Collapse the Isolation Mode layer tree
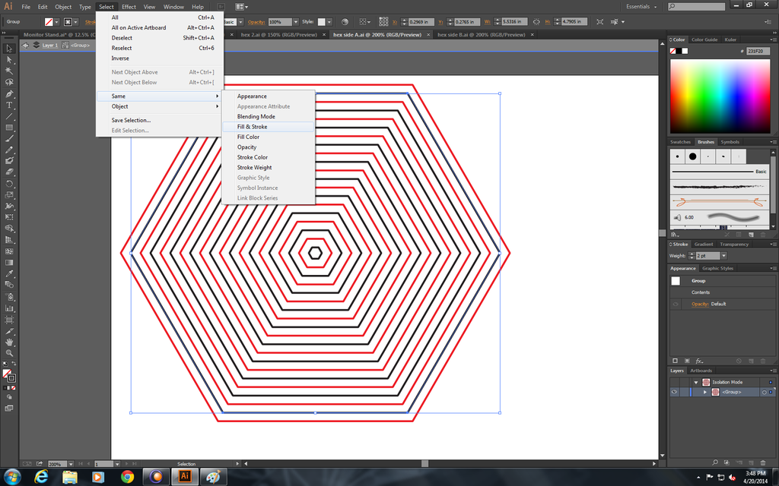The image size is (779, 486). point(696,382)
